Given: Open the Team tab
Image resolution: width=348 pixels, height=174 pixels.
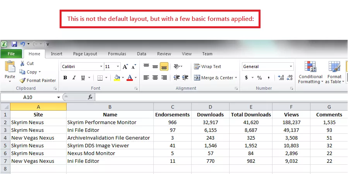Looking at the screenshot, I should click(207, 54).
